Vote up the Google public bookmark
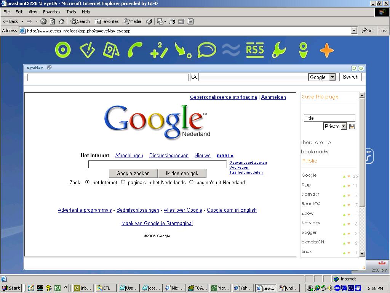The width and height of the screenshot is (390, 293). (344, 177)
